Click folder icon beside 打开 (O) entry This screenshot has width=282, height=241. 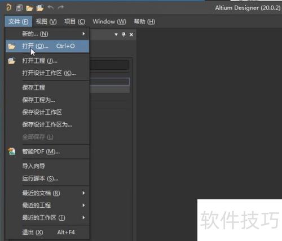point(12,46)
